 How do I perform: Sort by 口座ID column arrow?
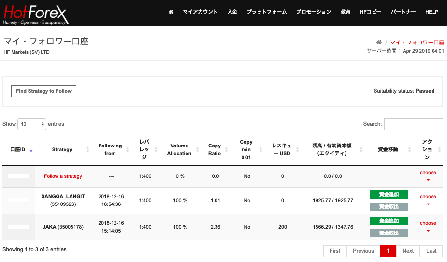[x=31, y=151]
